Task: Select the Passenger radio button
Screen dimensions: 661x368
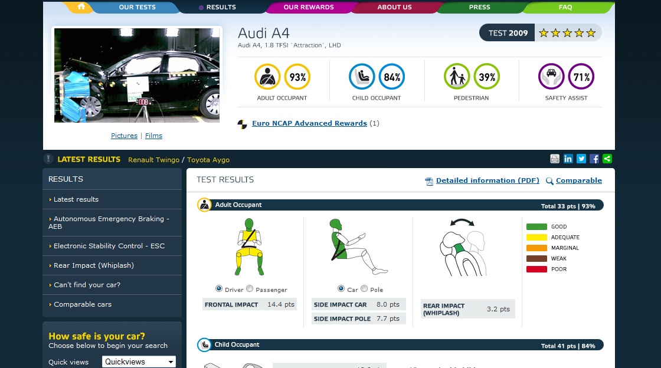Action: 250,289
